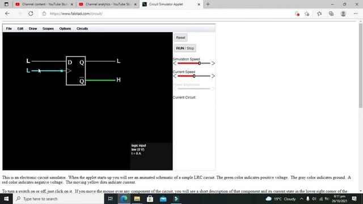Open the Circuits menu

pos(82,28)
